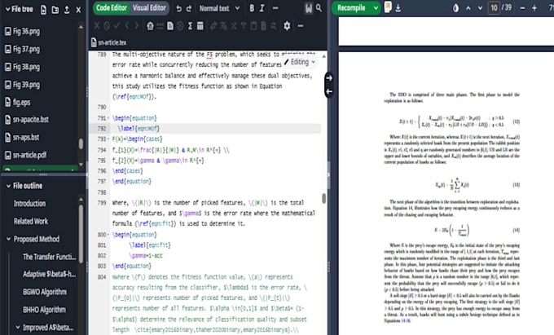Image resolution: width=554 pixels, height=335 pixels.
Task: Download the PDF using the download icon
Action: tap(398, 8)
